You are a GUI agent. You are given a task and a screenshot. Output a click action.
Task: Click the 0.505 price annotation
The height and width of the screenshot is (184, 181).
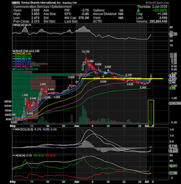[30, 114]
